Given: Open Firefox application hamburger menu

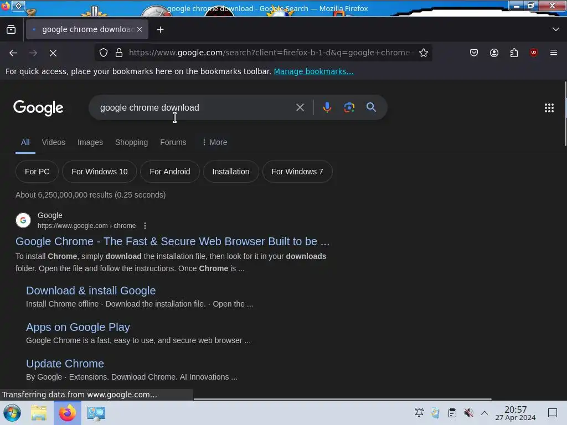Looking at the screenshot, I should tap(554, 53).
